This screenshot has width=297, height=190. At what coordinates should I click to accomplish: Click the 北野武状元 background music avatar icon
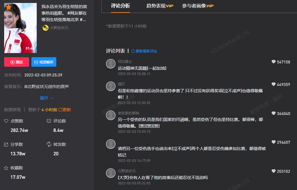(45, 28)
